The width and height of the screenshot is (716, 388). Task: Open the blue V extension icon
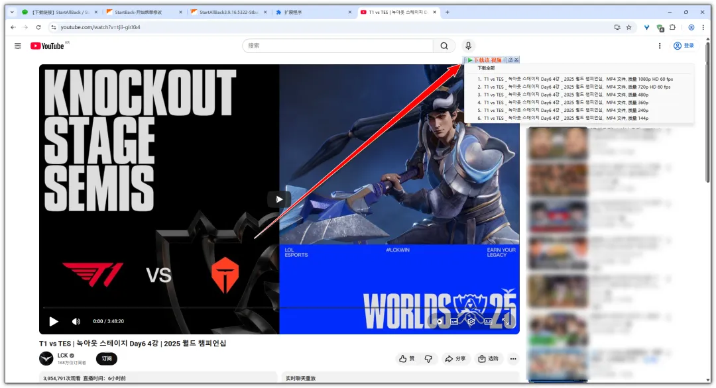tap(646, 27)
